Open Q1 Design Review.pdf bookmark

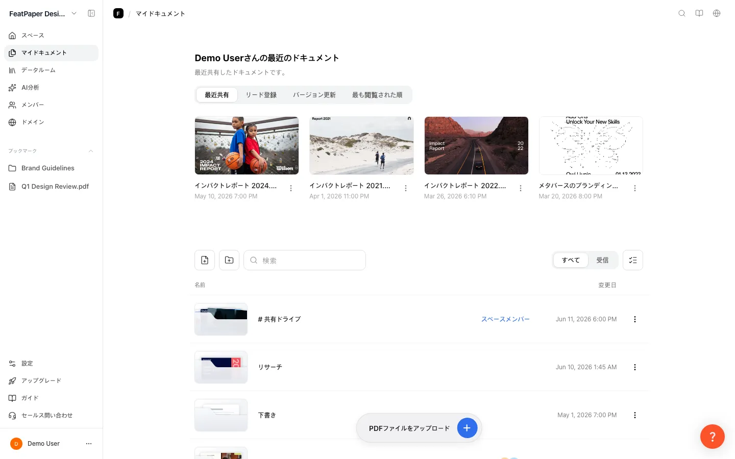pyautogui.click(x=51, y=187)
